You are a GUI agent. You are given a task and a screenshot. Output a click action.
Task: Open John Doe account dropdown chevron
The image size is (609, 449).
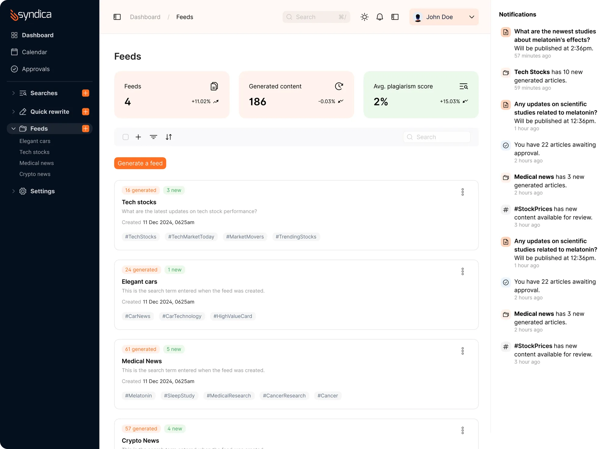tap(472, 17)
